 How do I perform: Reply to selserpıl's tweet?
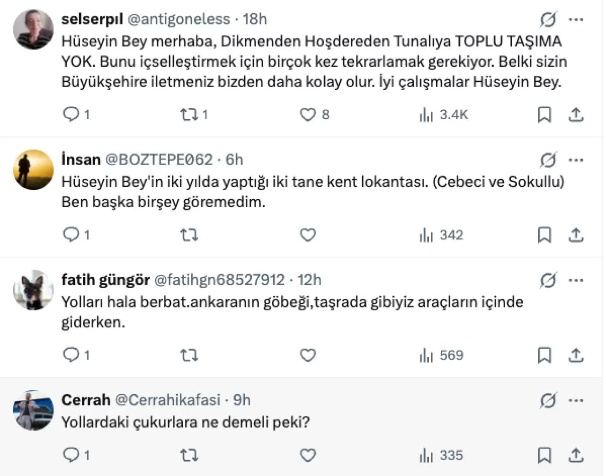(71, 115)
